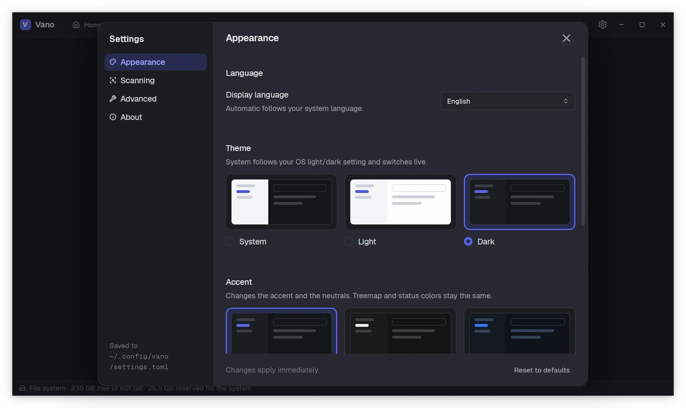This screenshot has width=686, height=408.
Task: Switch to the Scanning settings section
Action: coord(156,80)
